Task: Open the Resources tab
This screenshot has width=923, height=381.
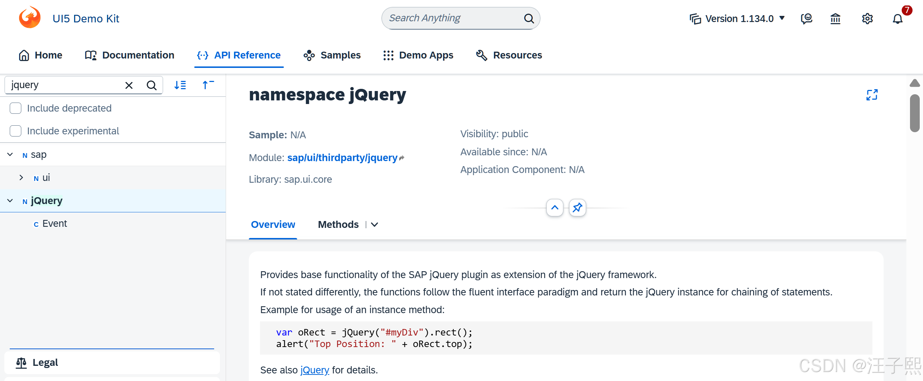Action: [509, 55]
